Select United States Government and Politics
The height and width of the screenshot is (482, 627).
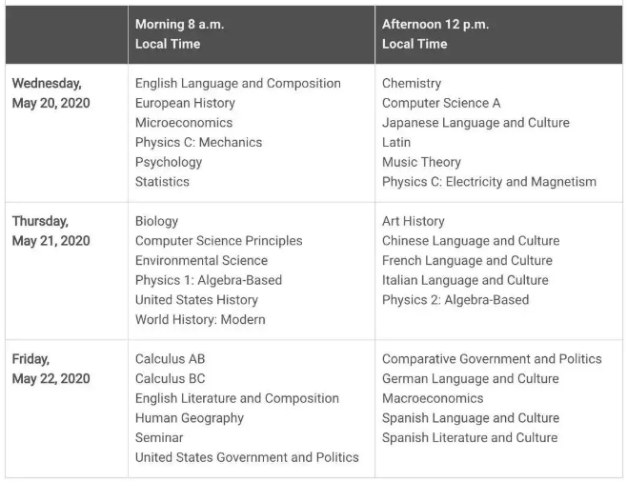(247, 457)
